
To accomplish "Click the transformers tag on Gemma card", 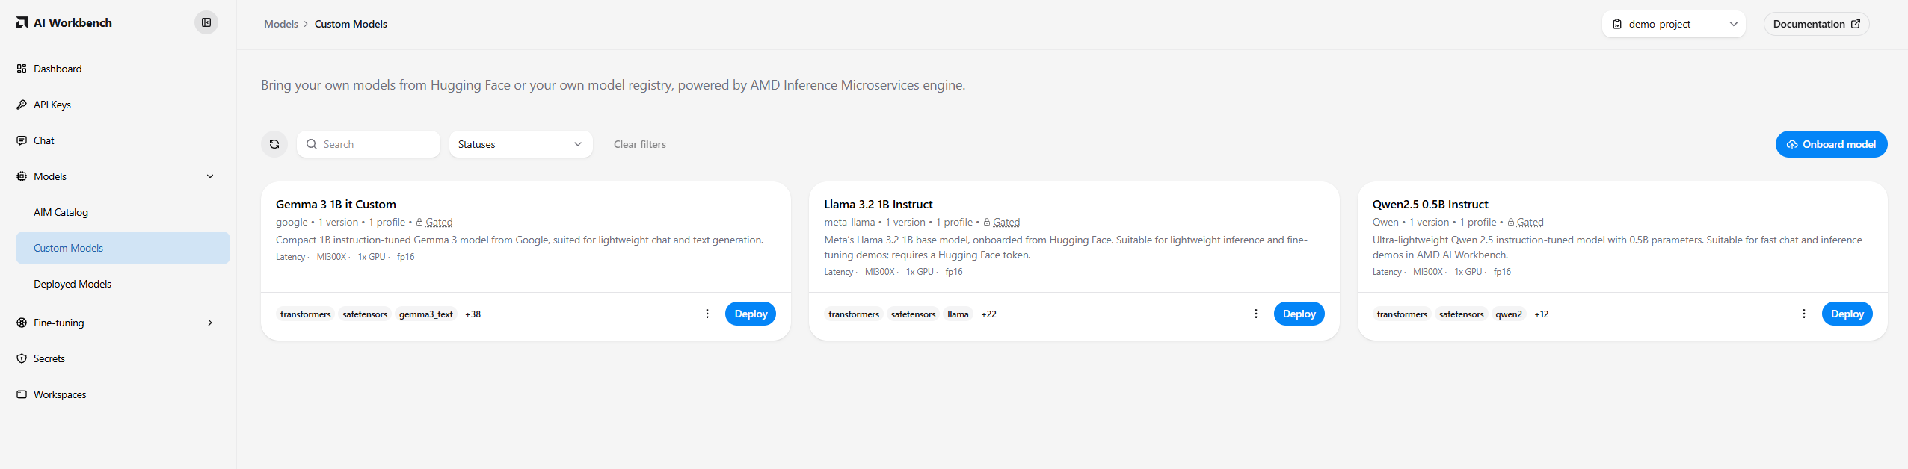I will [305, 314].
